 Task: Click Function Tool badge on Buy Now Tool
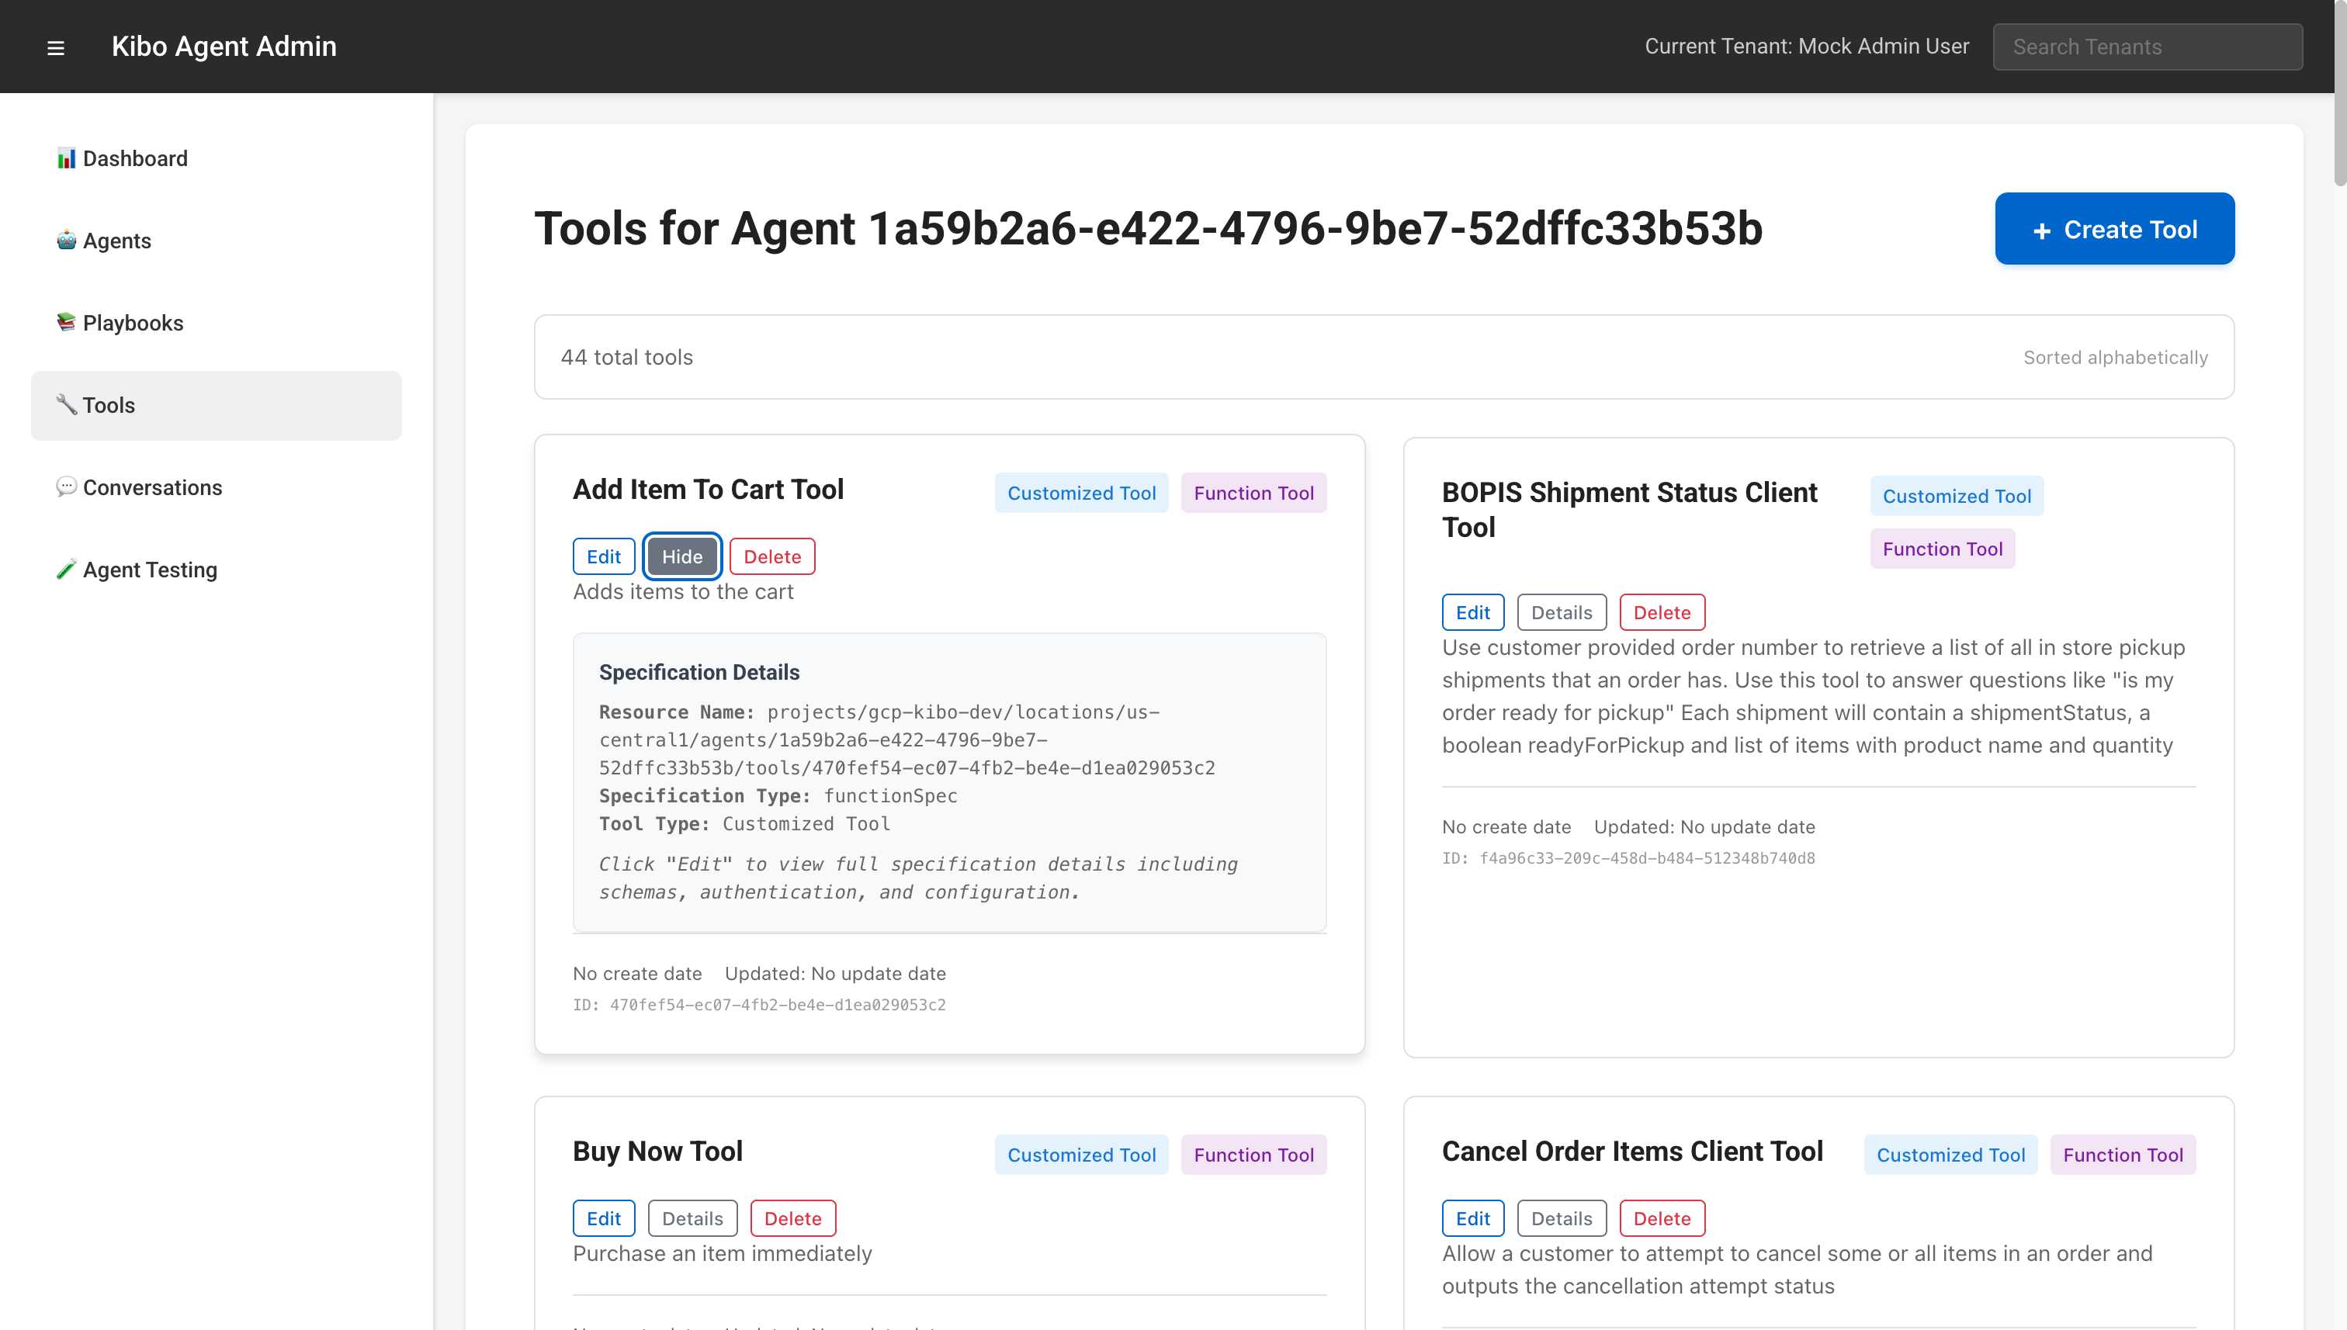(x=1253, y=1155)
